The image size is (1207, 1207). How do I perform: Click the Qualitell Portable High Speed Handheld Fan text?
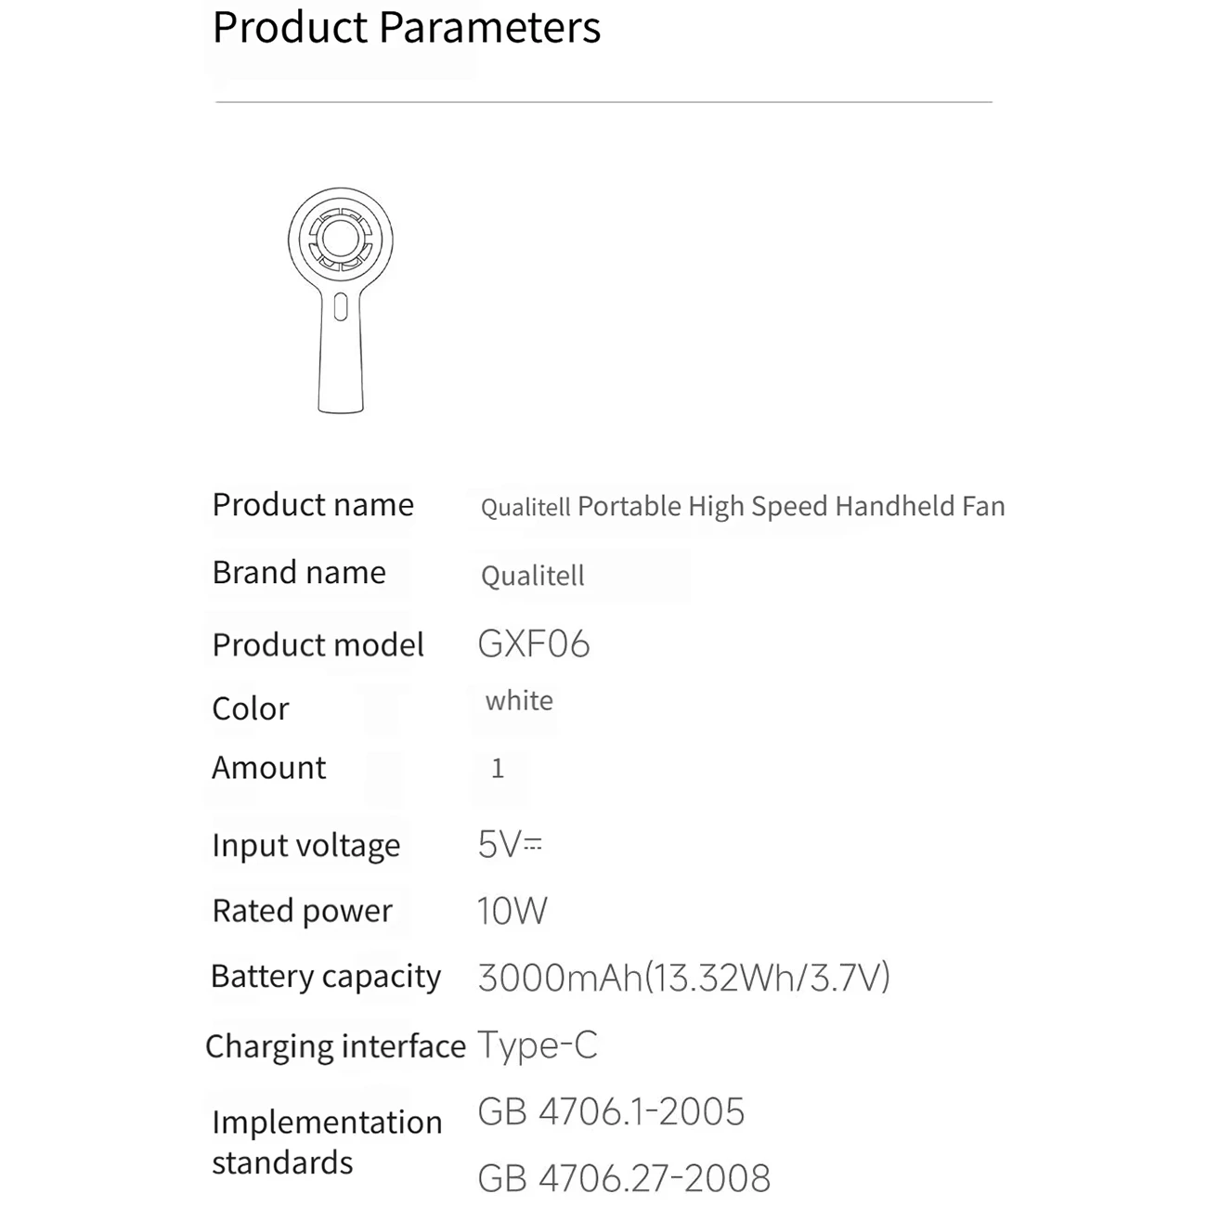point(743,506)
